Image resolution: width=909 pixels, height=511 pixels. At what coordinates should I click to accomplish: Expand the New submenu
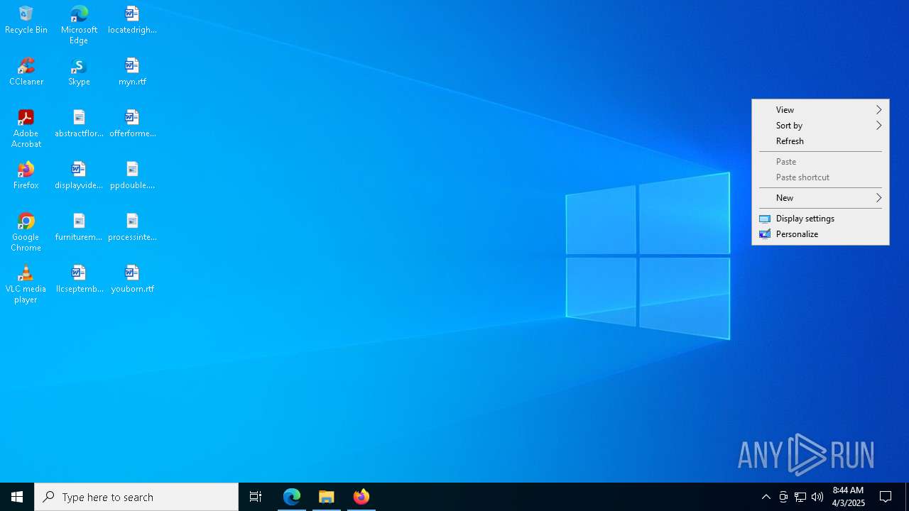820,198
